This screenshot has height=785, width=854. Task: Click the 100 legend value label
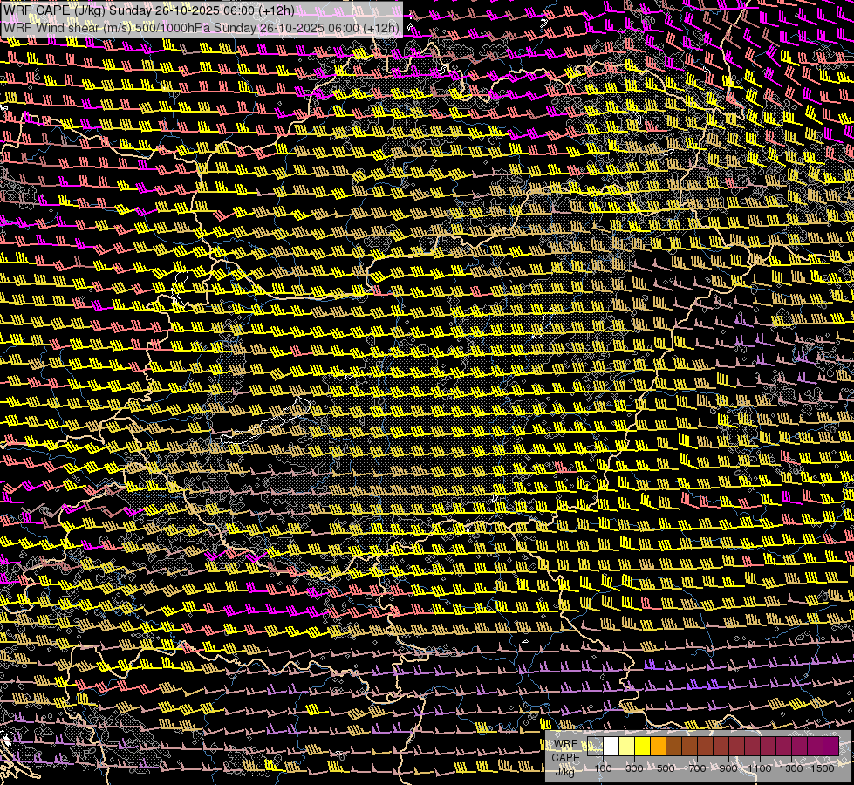[x=603, y=768]
